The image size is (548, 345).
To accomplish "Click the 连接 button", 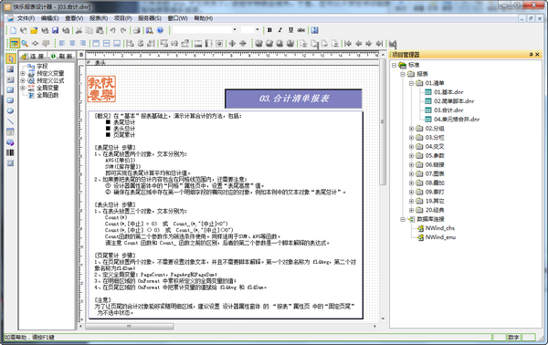I will click(33, 56).
